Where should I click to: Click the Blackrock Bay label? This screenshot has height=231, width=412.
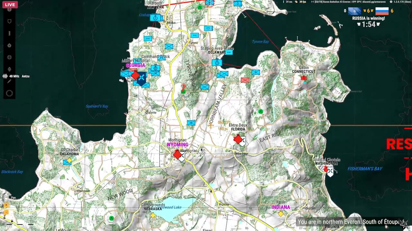pos(12,172)
